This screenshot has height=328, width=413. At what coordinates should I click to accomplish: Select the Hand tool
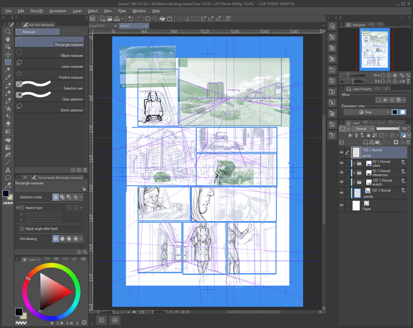(7, 40)
